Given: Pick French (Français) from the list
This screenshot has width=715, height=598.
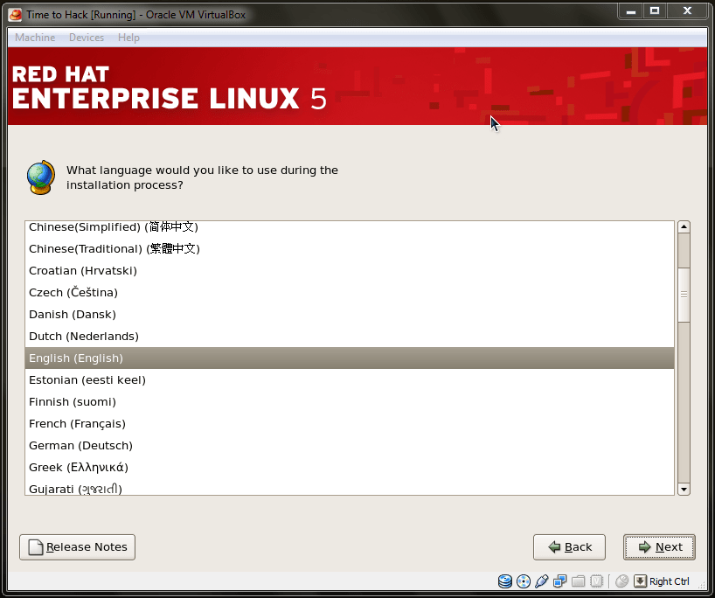Looking at the screenshot, I should (350, 424).
